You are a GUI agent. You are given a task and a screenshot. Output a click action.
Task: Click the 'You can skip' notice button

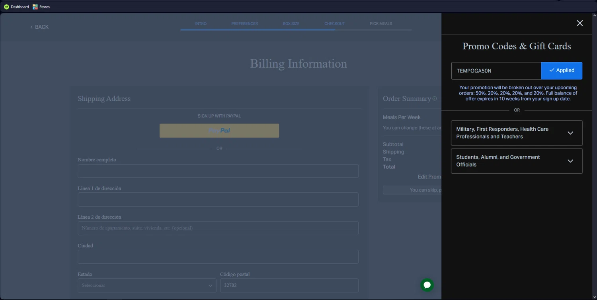pos(412,190)
